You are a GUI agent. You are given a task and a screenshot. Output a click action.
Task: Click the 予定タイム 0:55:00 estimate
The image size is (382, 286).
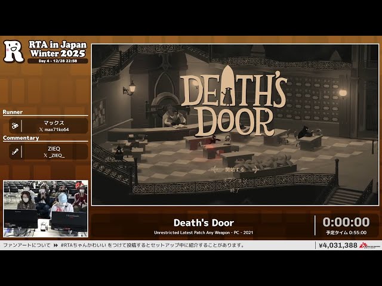click(346, 233)
